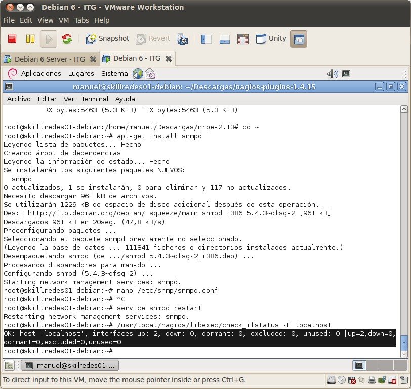Toggle the console view button
411x389 pixels.
224,39
